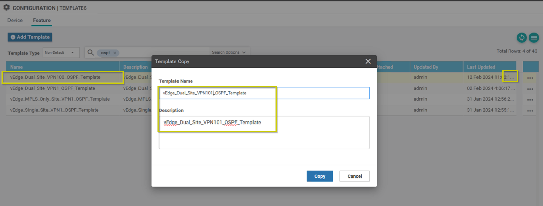The image size is (543, 206).
Task: Click the TEMPLATES breadcrumb text
Action: click(x=73, y=8)
